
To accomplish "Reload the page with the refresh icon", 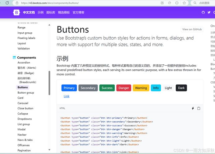I will pos(7,3).
